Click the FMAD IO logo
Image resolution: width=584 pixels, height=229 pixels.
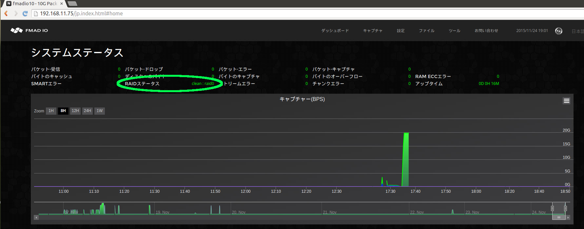(29, 30)
